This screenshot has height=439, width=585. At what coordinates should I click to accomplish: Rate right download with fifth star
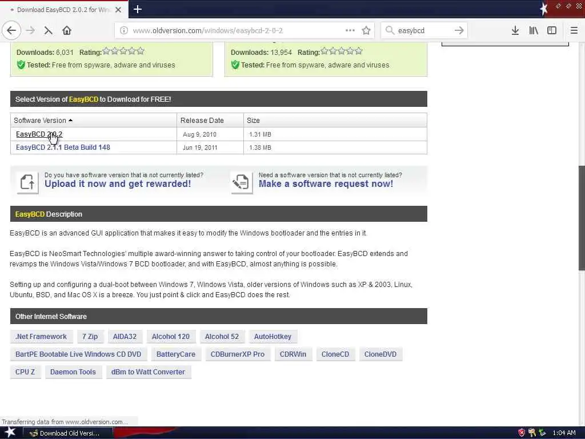pos(359,51)
